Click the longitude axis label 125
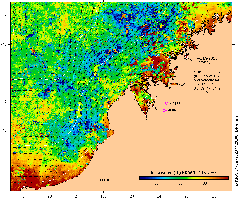This screenshot has width=240, height=199. tap(186, 196)
